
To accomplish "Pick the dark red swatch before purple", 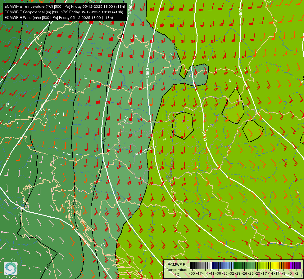I will pyautogui.click(x=289, y=265).
